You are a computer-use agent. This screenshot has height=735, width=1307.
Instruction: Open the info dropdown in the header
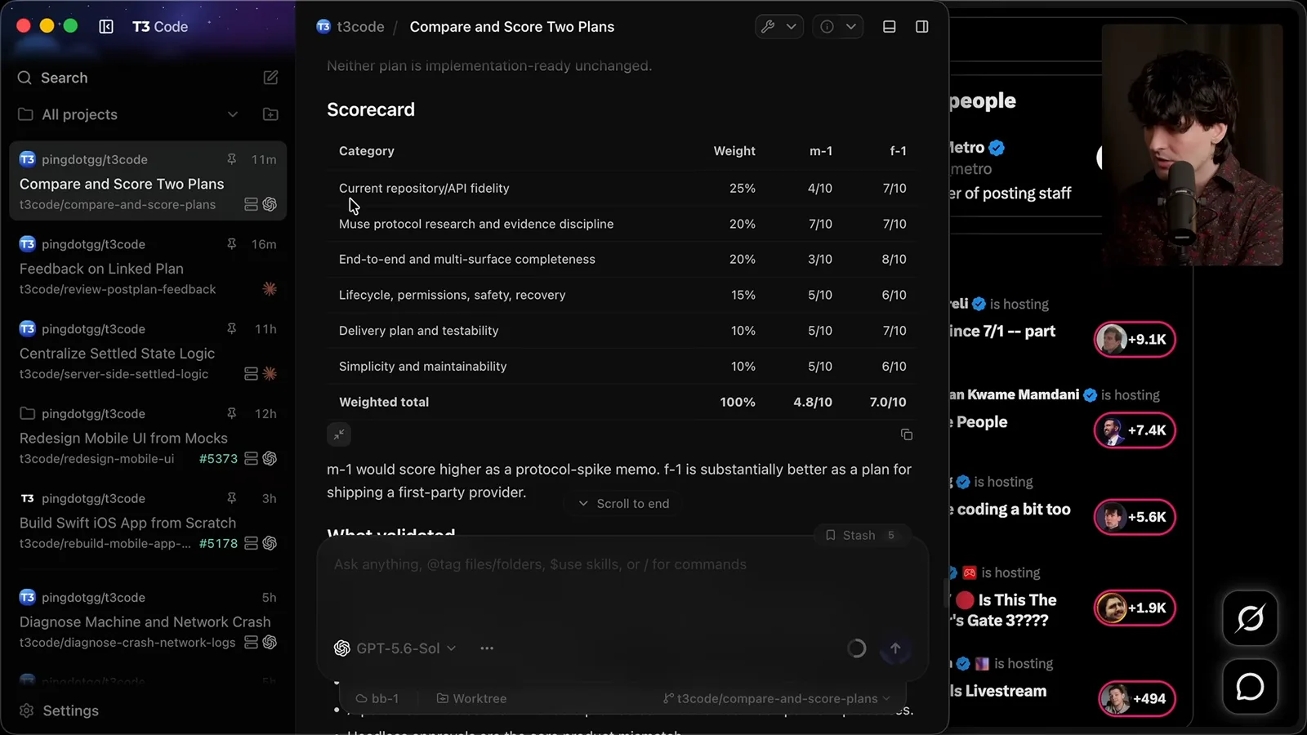pos(838,27)
